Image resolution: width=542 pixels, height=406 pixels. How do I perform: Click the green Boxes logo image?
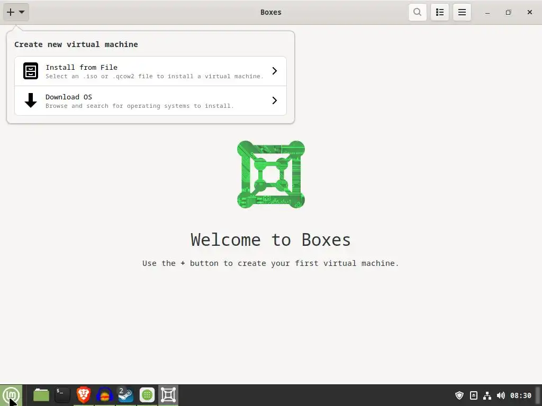point(271,174)
